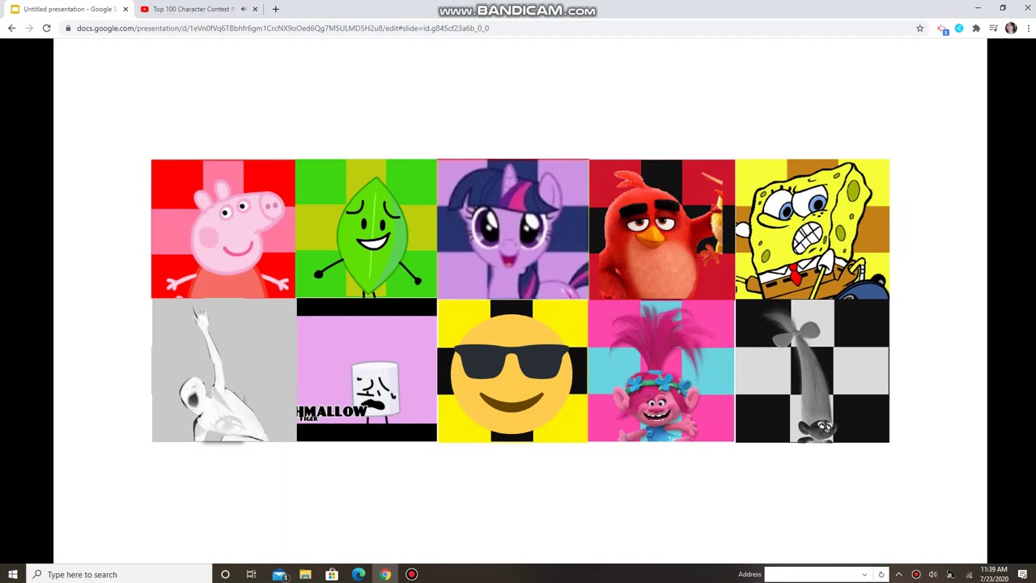Open the Extensions puzzle piece menu
The width and height of the screenshot is (1036, 583).
pyautogui.click(x=976, y=28)
